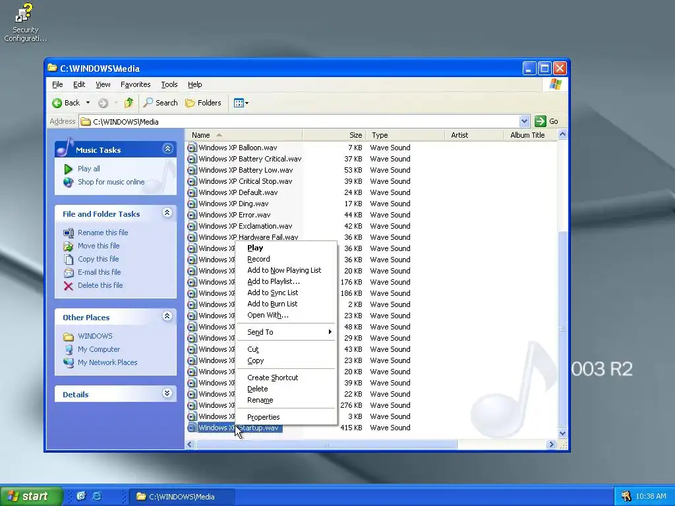Click the Start button

click(31, 496)
